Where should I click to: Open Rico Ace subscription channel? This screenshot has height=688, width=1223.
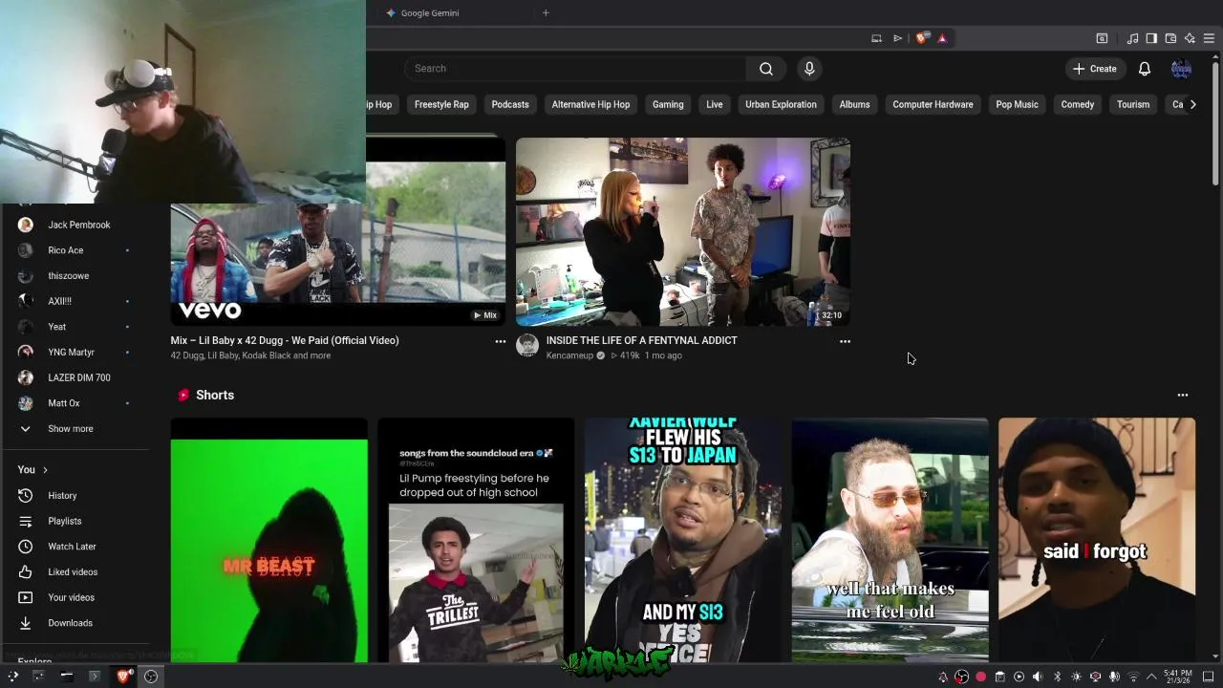pos(75,250)
